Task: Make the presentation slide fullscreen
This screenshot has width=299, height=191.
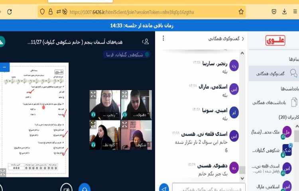Action: 3,172
